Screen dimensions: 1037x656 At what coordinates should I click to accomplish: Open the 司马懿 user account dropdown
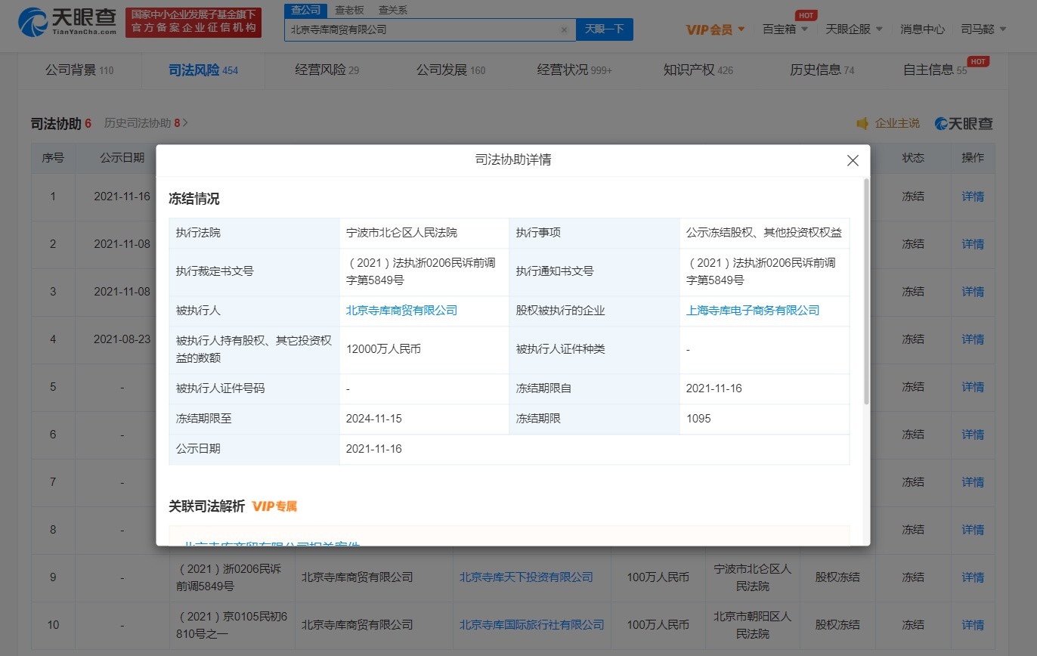pos(983,29)
